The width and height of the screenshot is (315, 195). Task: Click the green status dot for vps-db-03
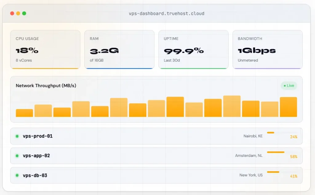coord(17,175)
